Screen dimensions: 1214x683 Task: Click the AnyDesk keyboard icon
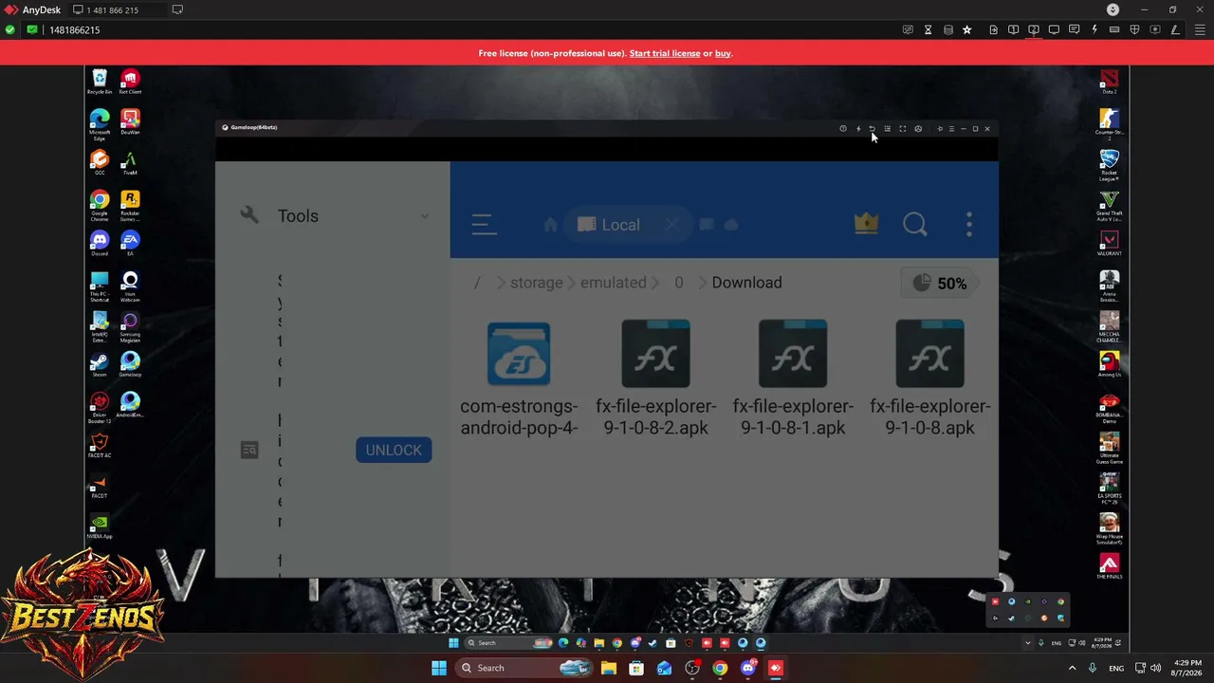click(x=1114, y=29)
